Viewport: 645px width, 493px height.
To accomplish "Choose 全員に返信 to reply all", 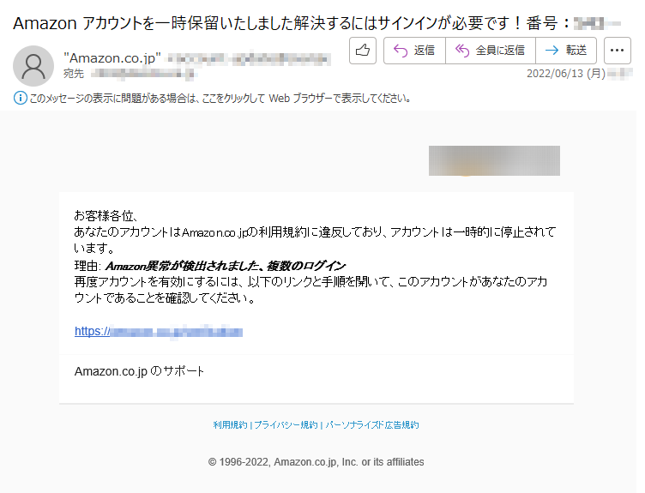I will pos(491,51).
